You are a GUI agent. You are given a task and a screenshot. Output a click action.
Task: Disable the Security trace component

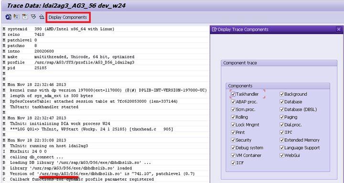[x=233, y=140]
